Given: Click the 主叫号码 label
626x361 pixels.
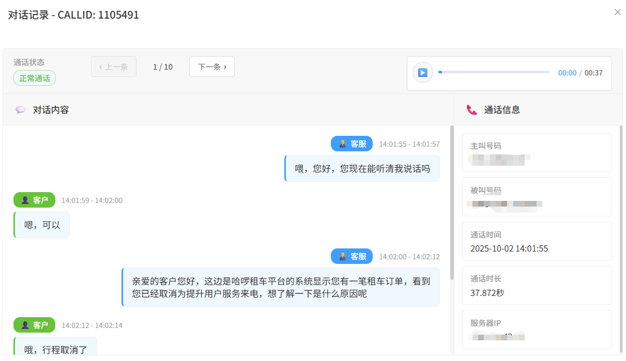Looking at the screenshot, I should click(486, 146).
